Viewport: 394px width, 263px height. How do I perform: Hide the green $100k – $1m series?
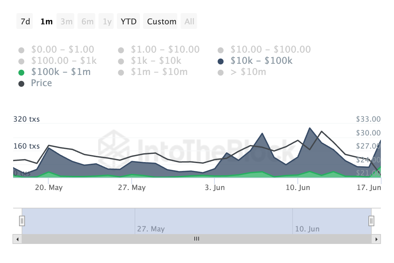point(55,71)
